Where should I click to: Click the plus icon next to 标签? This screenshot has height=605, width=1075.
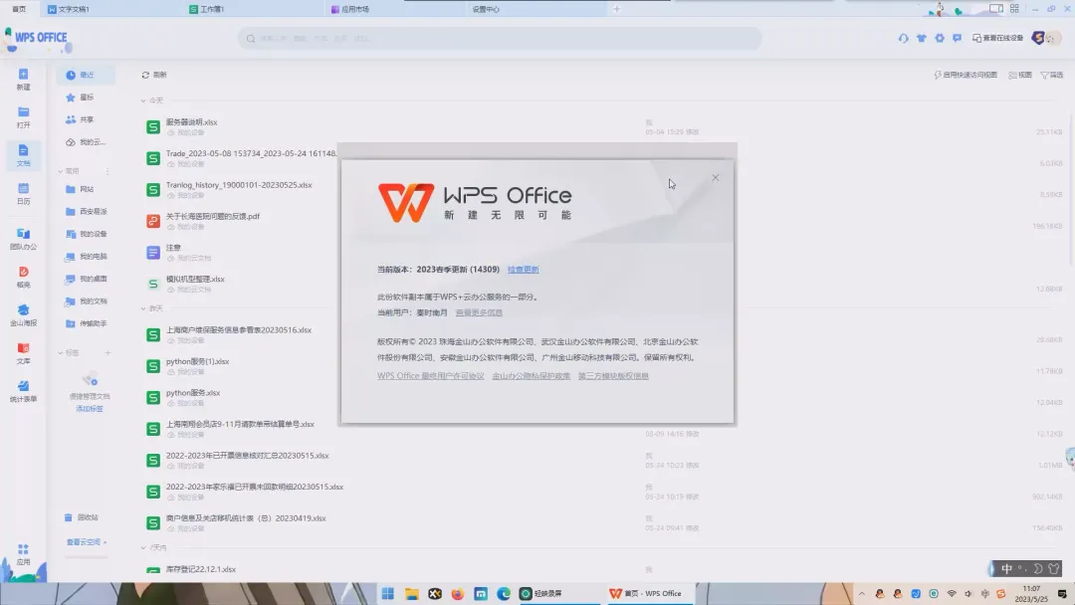click(107, 353)
